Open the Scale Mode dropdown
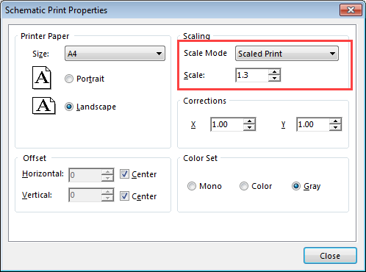 287,54
